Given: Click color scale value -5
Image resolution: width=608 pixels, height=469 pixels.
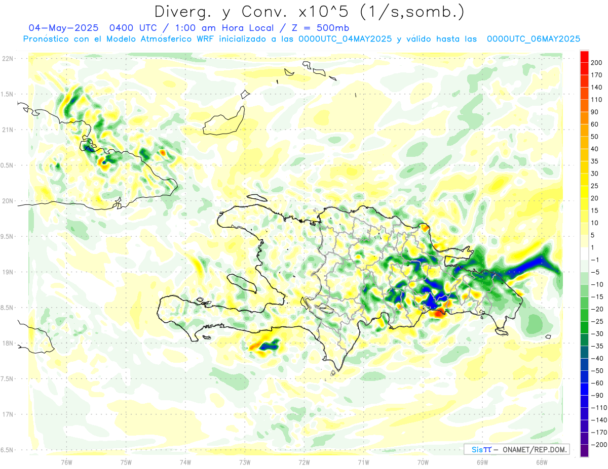Looking at the screenshot, I should [x=595, y=272].
